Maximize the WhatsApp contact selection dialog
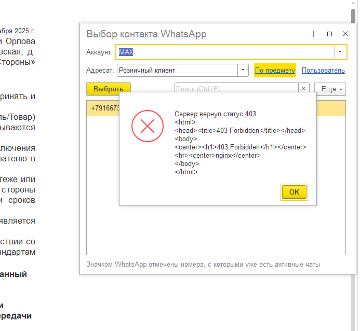Screen dimensions: 360x331 [x=329, y=34]
